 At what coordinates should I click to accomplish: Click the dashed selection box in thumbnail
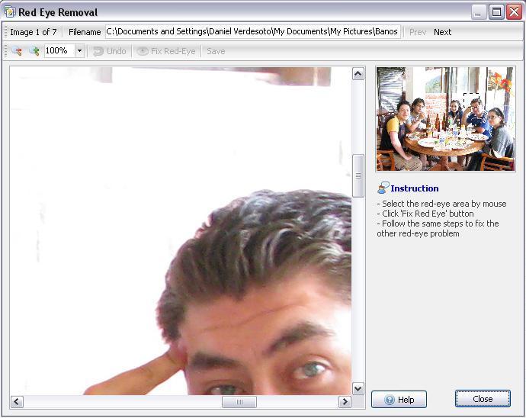pyautogui.click(x=471, y=101)
